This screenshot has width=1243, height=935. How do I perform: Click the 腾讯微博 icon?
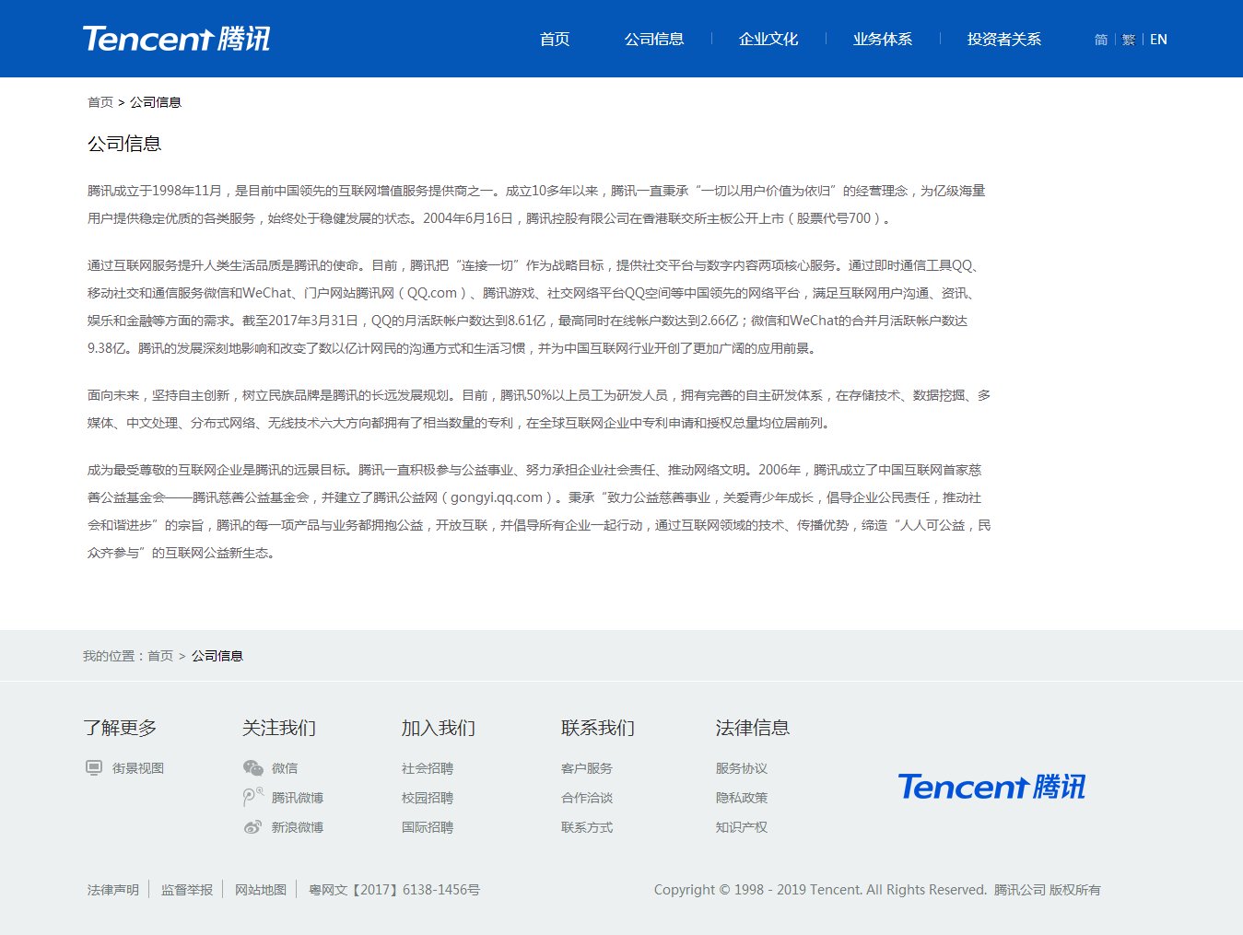click(252, 797)
